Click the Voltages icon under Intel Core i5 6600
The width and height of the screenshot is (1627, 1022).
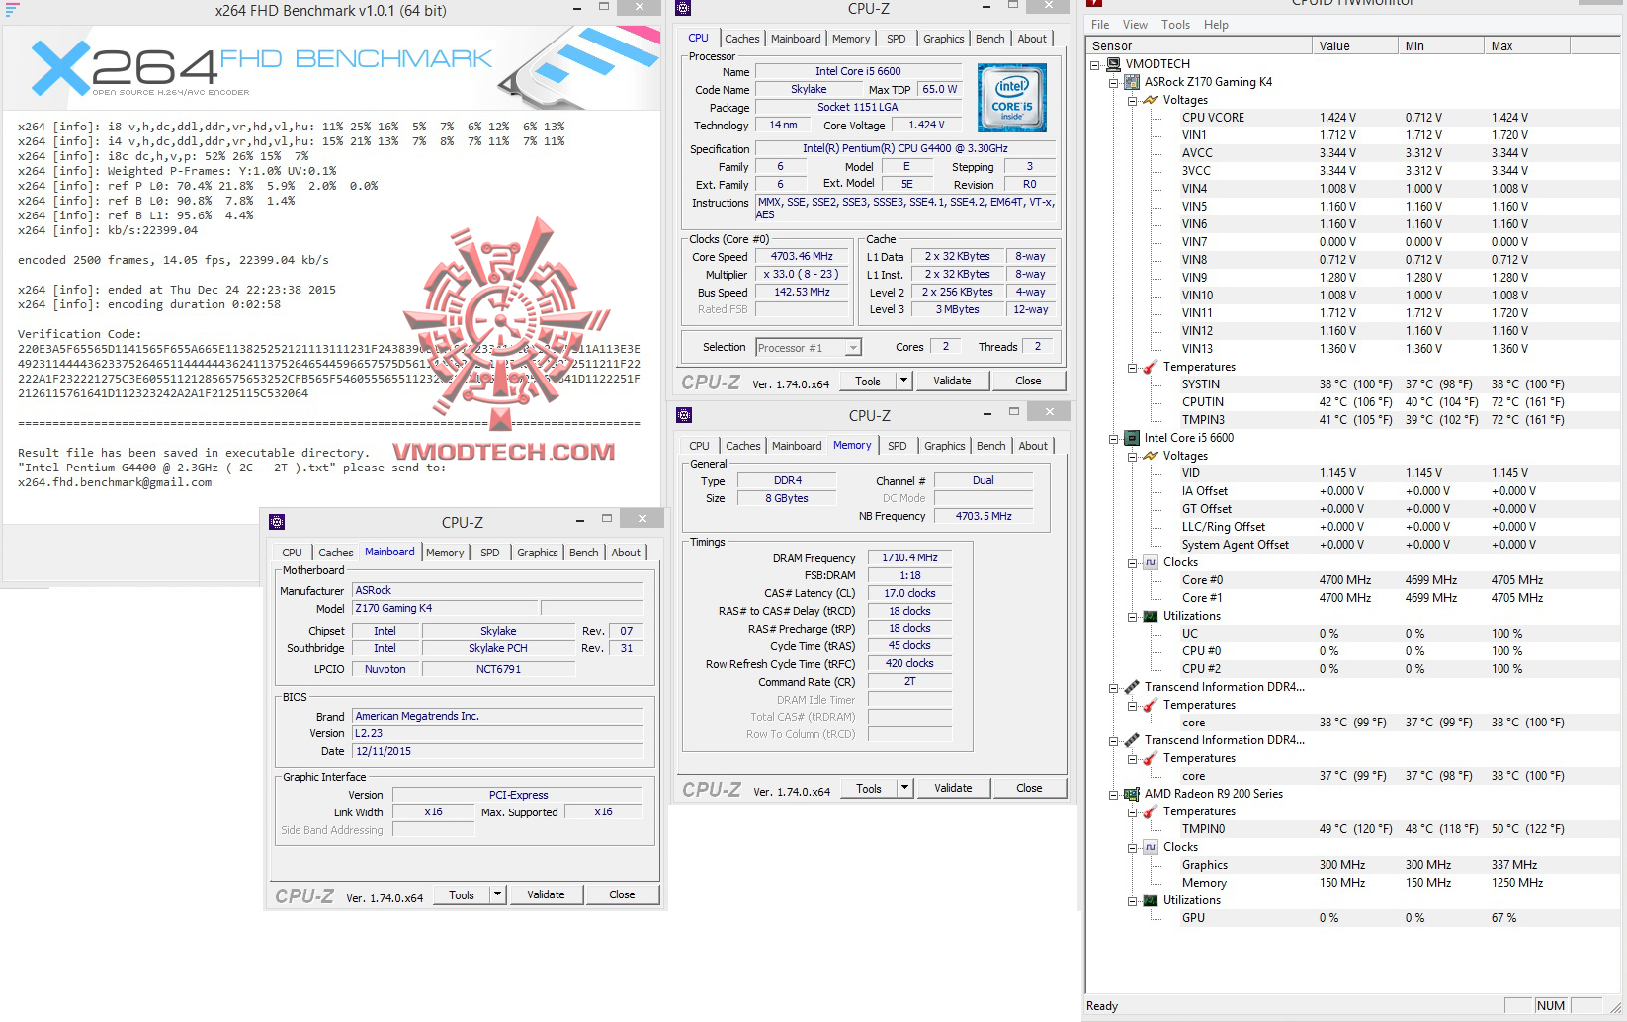click(1151, 456)
